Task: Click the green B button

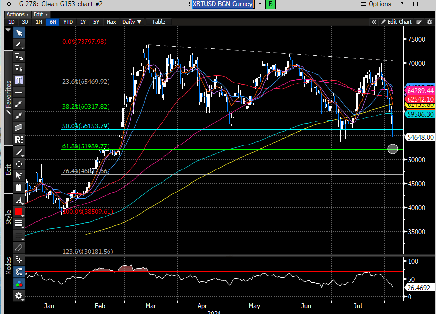Action: (x=270, y=4)
